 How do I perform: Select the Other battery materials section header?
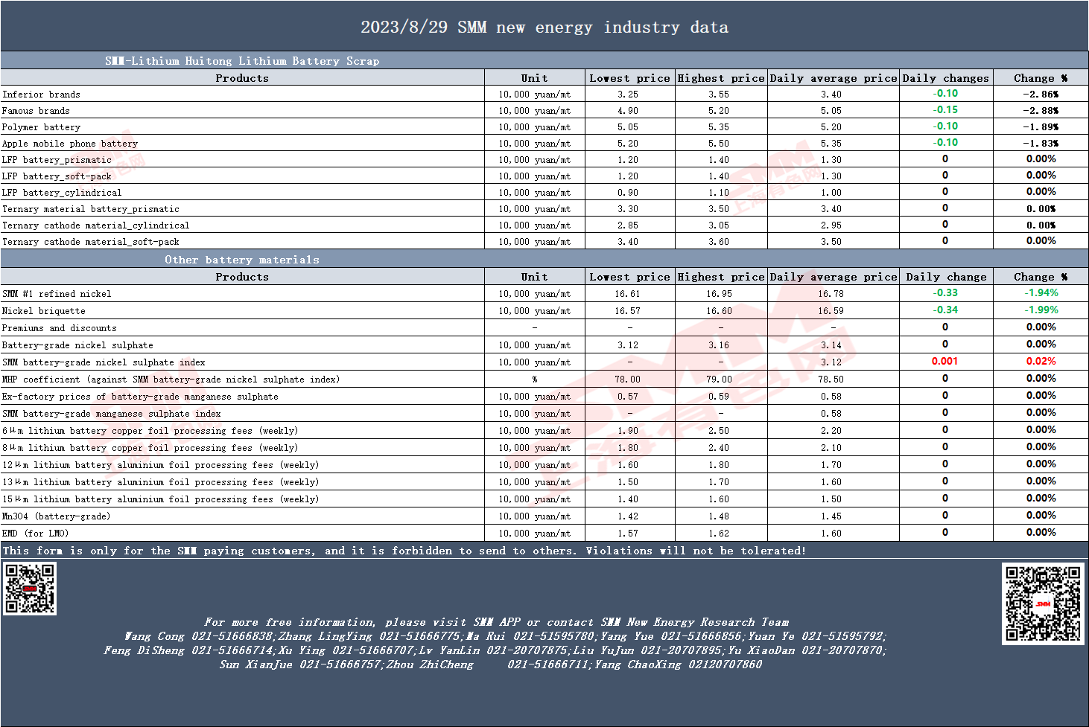[x=242, y=260]
